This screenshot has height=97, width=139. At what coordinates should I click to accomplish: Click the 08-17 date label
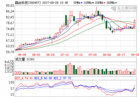coord(121,55)
